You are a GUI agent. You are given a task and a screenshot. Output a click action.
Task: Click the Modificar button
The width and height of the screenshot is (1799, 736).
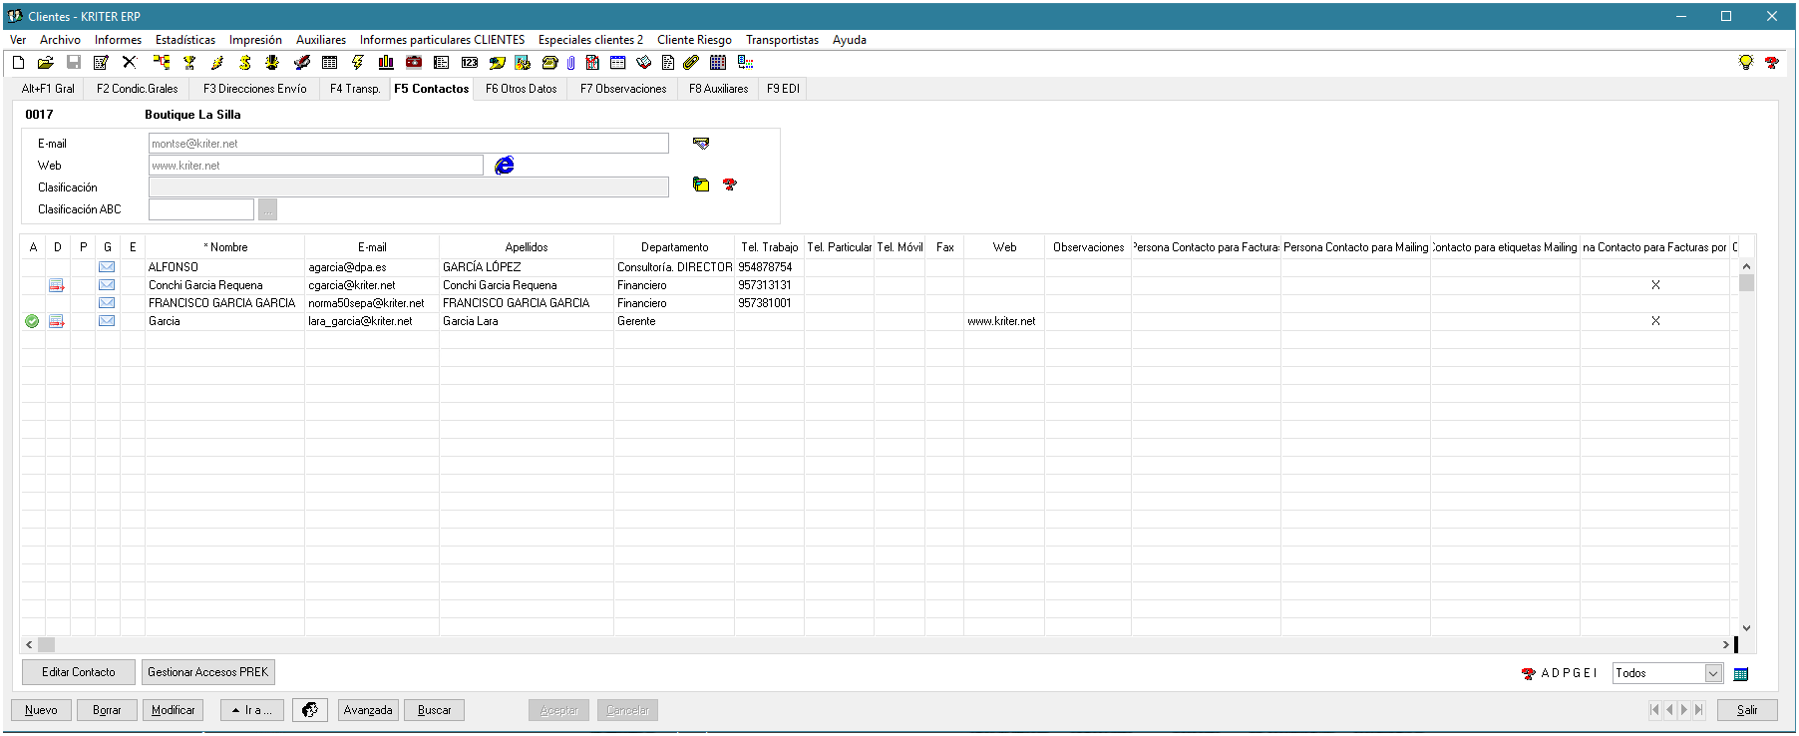pyautogui.click(x=174, y=710)
